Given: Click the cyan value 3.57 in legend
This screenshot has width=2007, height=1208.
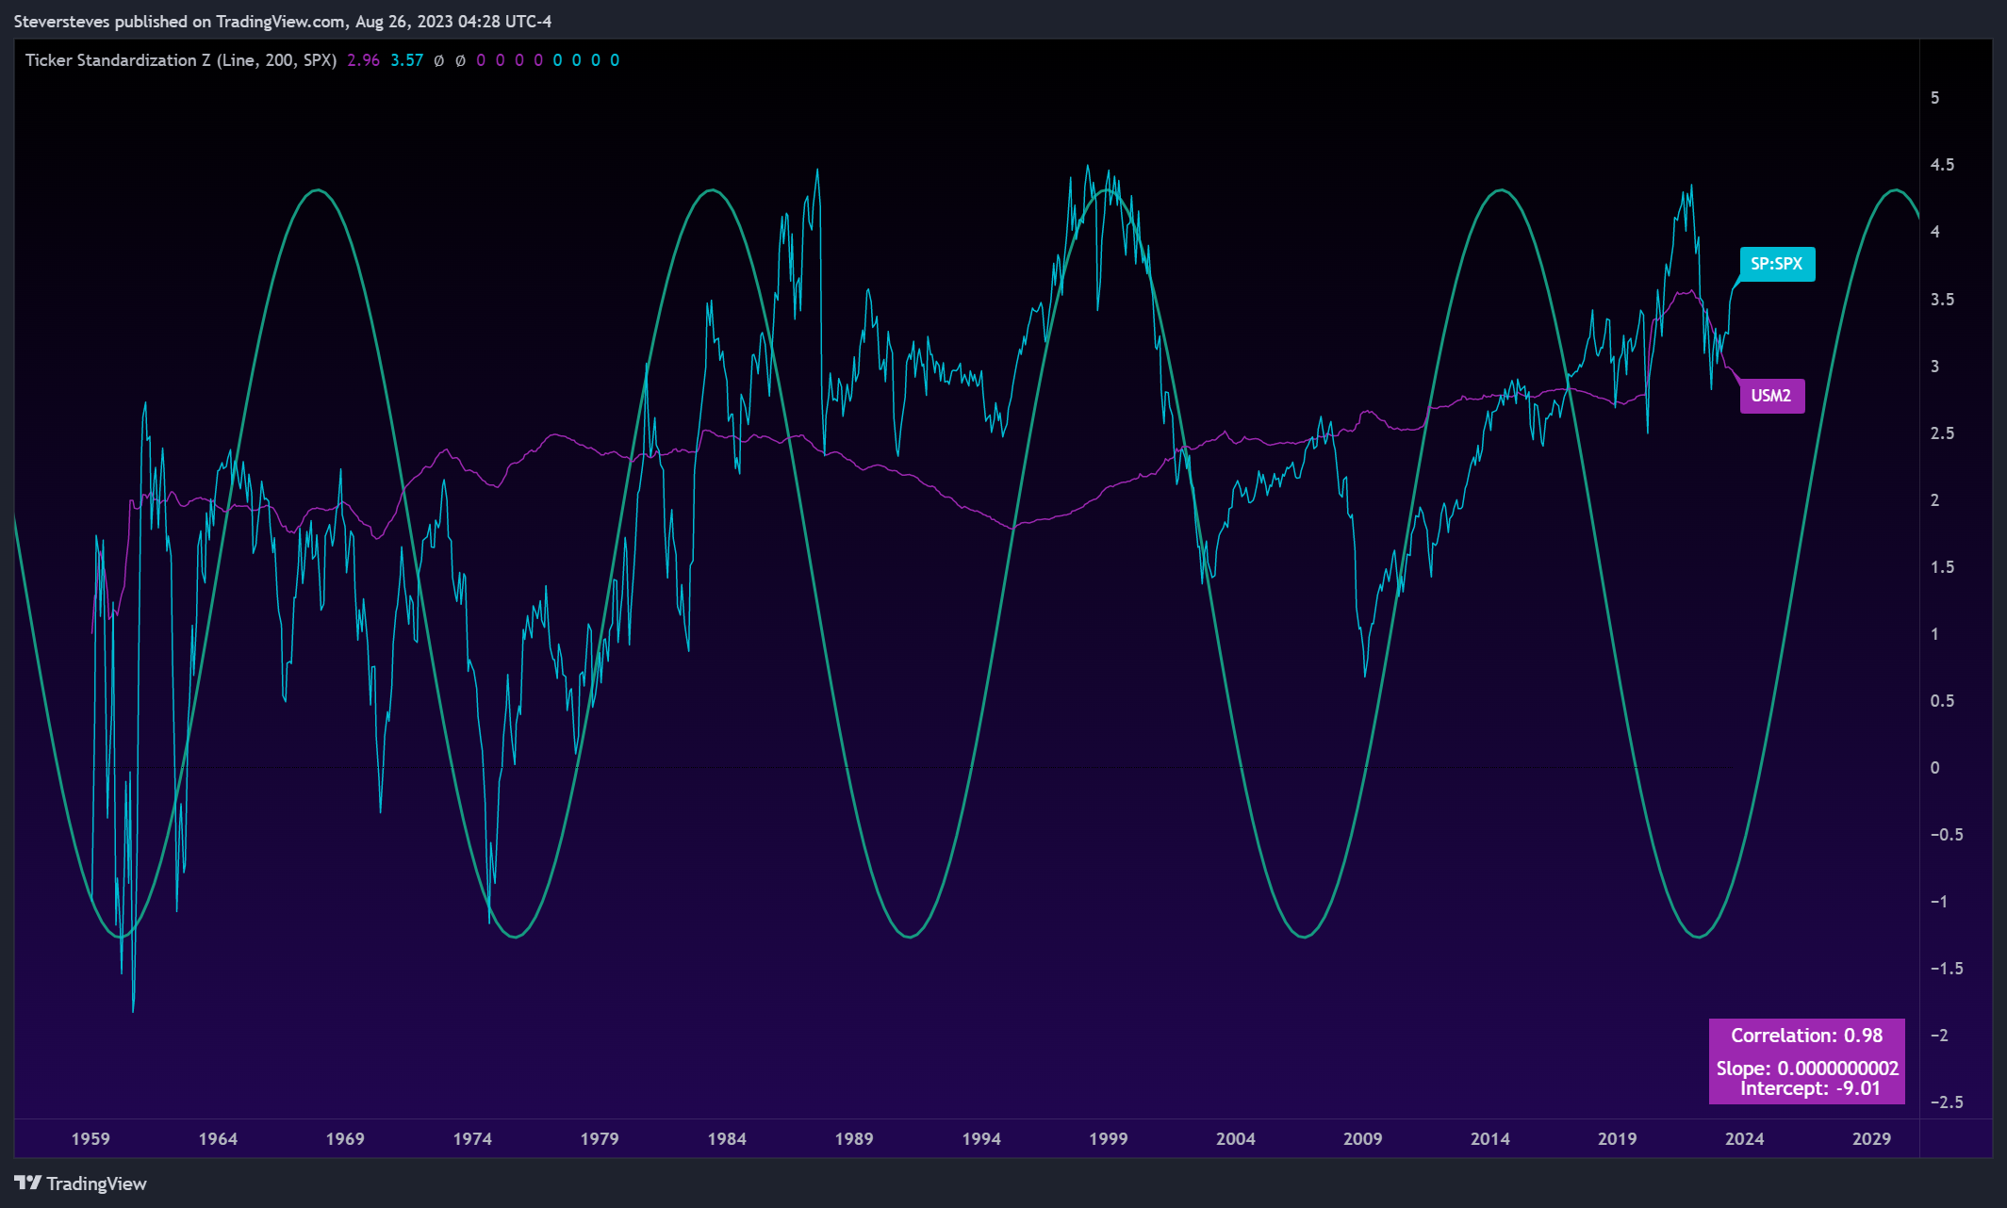Looking at the screenshot, I should tap(407, 60).
